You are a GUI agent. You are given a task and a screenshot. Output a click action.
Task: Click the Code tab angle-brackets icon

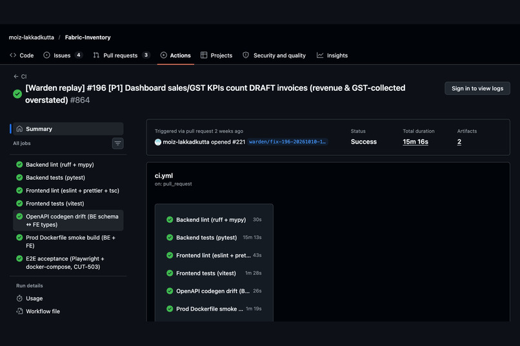tap(13, 55)
